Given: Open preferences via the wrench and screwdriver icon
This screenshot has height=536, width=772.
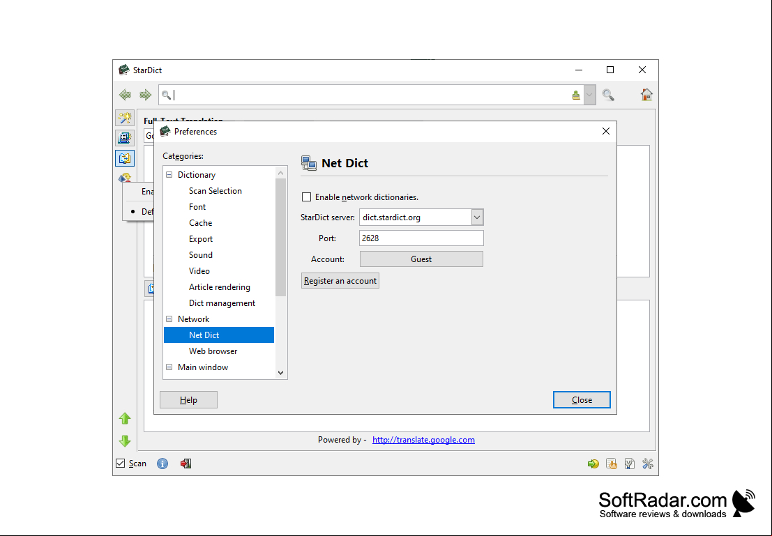Looking at the screenshot, I should pos(648,464).
